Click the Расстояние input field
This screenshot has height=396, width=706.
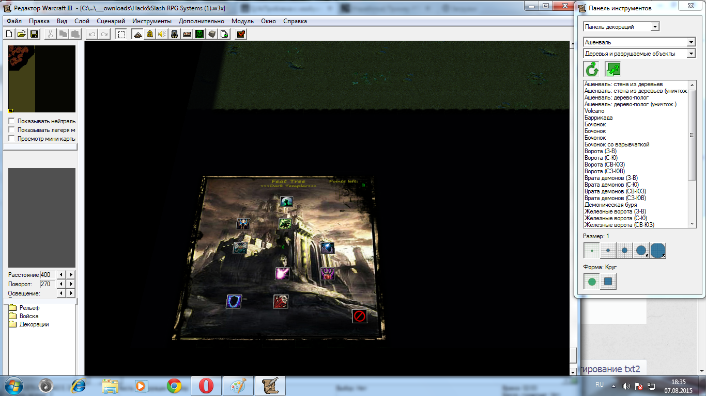point(48,275)
